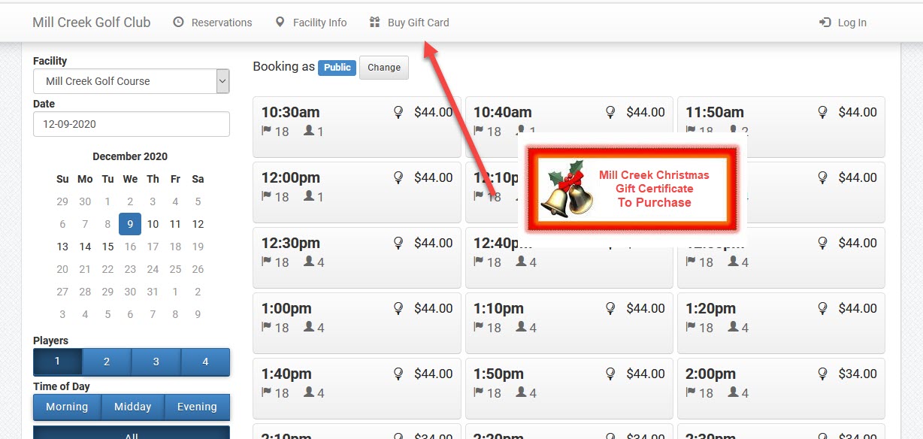Toggle Morning time of day filter

(x=67, y=407)
